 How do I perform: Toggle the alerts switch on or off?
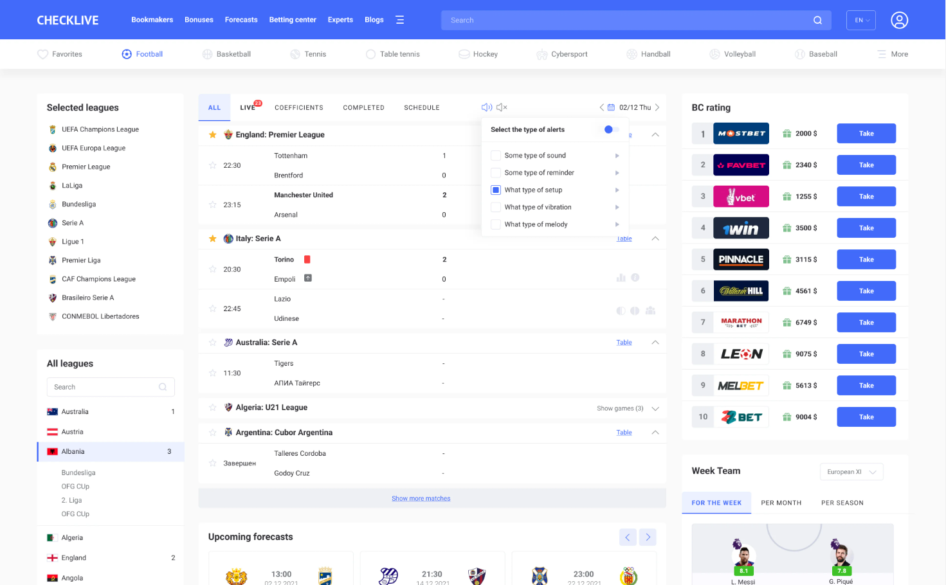coord(610,129)
